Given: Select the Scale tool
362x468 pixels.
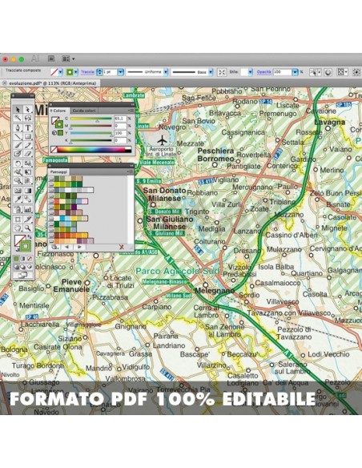Looking at the screenshot, I should (x=28, y=163).
